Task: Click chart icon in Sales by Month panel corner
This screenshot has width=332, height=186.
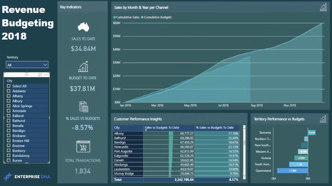Action: click(323, 7)
